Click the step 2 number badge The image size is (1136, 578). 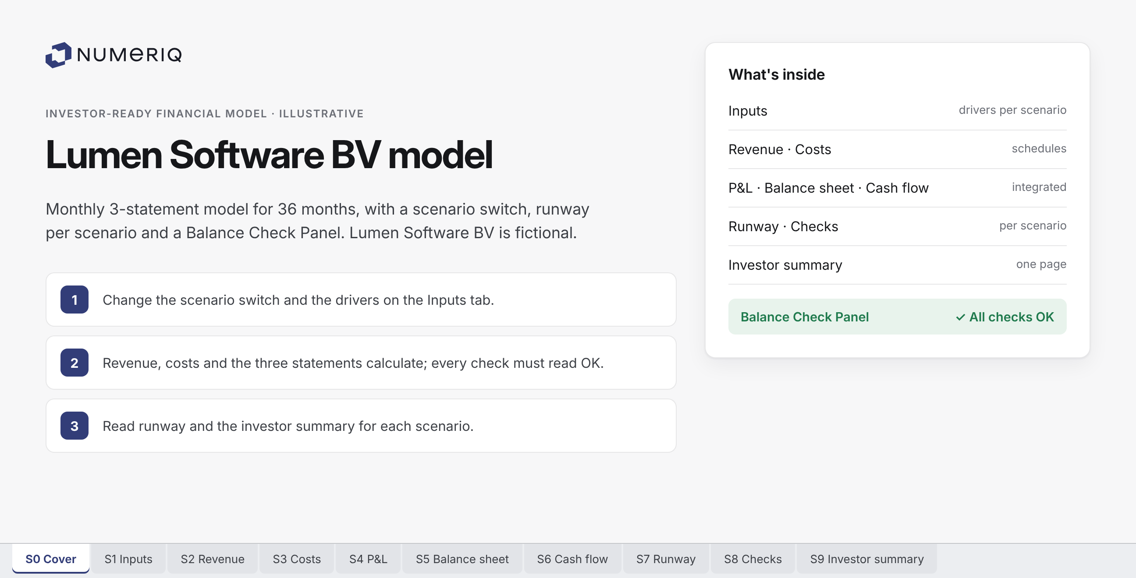click(74, 363)
